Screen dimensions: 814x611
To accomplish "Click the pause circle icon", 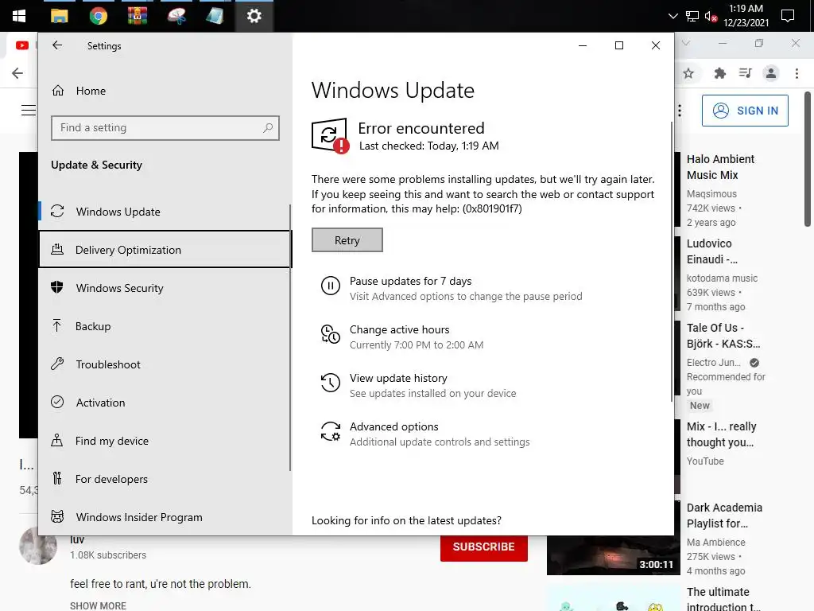I will coord(330,286).
